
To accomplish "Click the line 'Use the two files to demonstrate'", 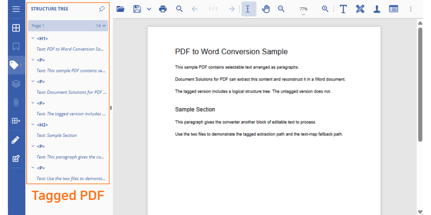I will click(x=259, y=134).
